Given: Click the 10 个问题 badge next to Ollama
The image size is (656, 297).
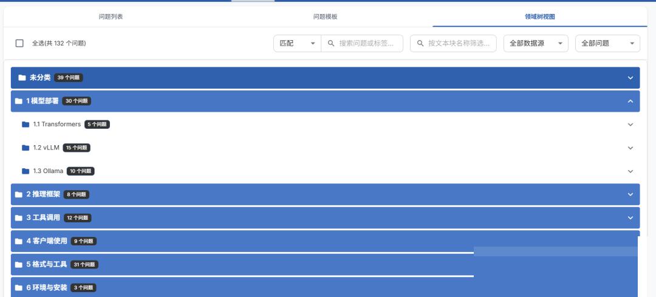Looking at the screenshot, I should coord(81,171).
